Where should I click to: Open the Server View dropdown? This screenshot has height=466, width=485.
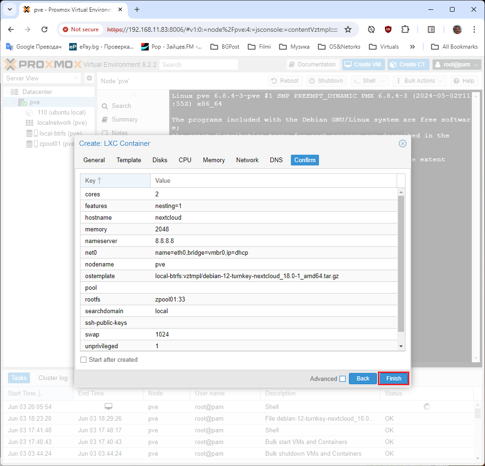[42, 78]
